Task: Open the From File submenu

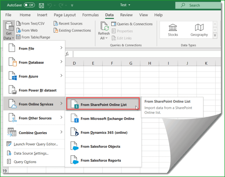Action: pos(34,48)
